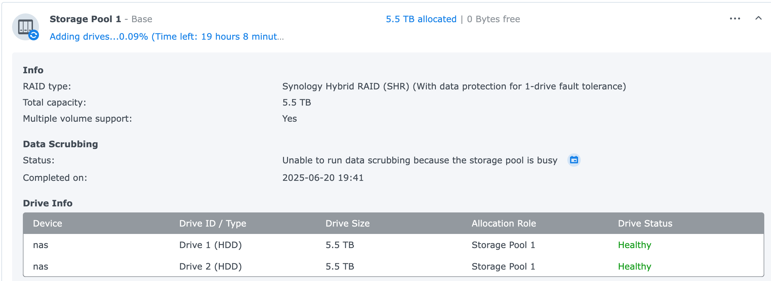Open the data scrubbing schedule calendar icon
The image size is (771, 281).
pyautogui.click(x=574, y=160)
